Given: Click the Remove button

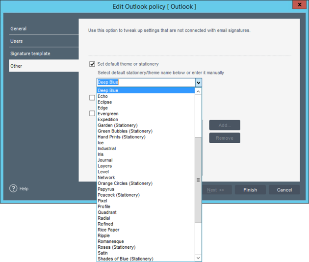Looking at the screenshot, I should (x=225, y=138).
